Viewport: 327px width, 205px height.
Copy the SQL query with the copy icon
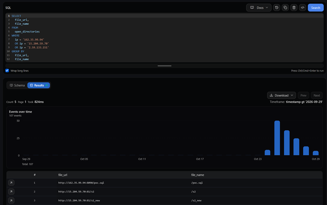pyautogui.click(x=285, y=8)
